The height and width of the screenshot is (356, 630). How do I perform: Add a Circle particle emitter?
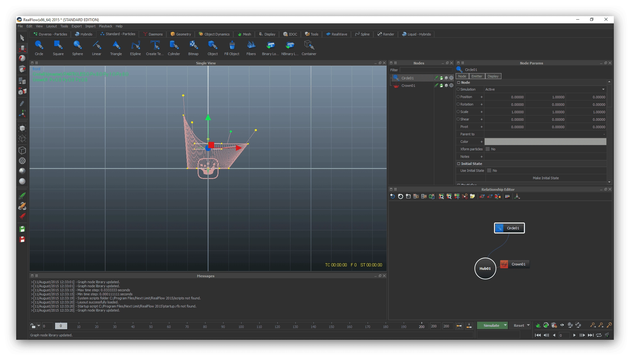coord(39,48)
